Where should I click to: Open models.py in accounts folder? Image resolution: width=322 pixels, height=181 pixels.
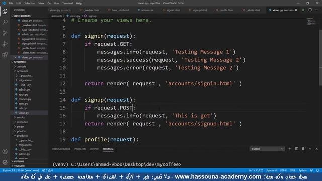(x=25, y=99)
